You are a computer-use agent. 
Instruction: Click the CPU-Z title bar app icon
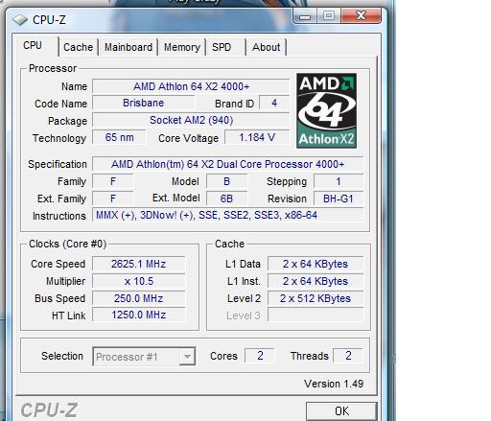coord(20,20)
